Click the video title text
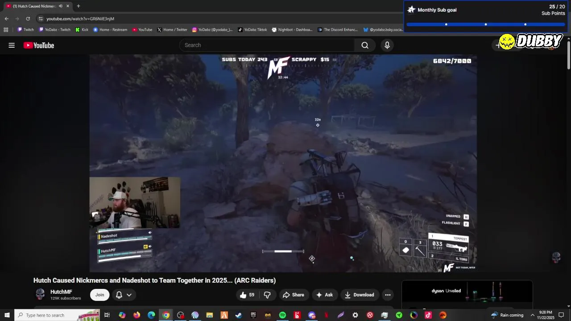The image size is (571, 321). click(x=154, y=280)
